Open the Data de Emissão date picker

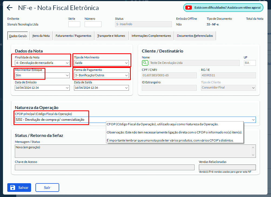point(67,88)
